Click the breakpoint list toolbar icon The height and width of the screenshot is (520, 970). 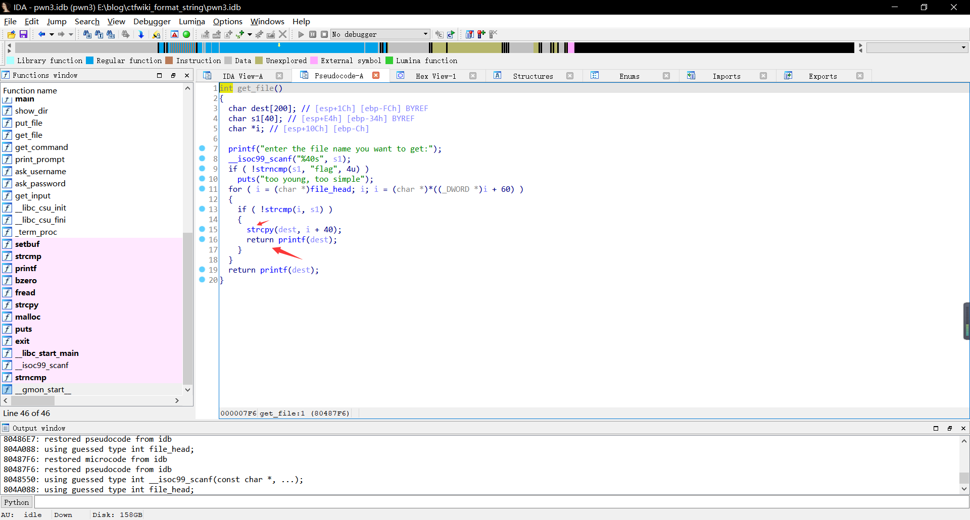coord(470,34)
